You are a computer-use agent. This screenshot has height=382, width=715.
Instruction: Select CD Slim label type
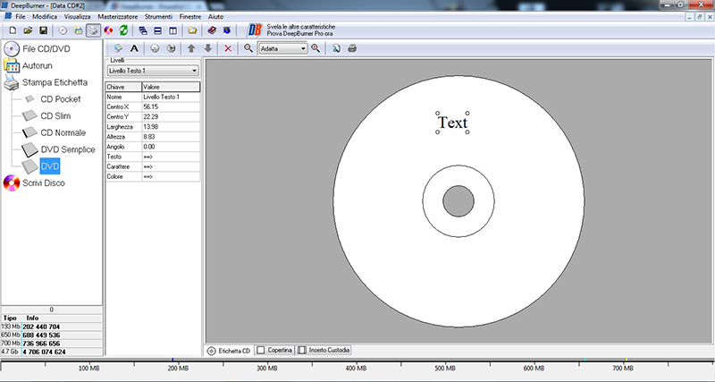(x=55, y=115)
